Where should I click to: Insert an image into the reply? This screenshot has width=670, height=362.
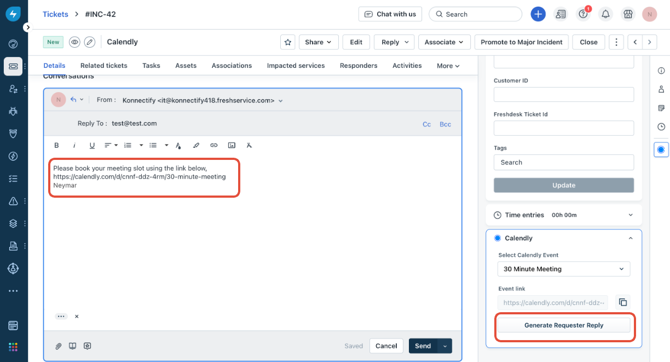[x=232, y=145]
